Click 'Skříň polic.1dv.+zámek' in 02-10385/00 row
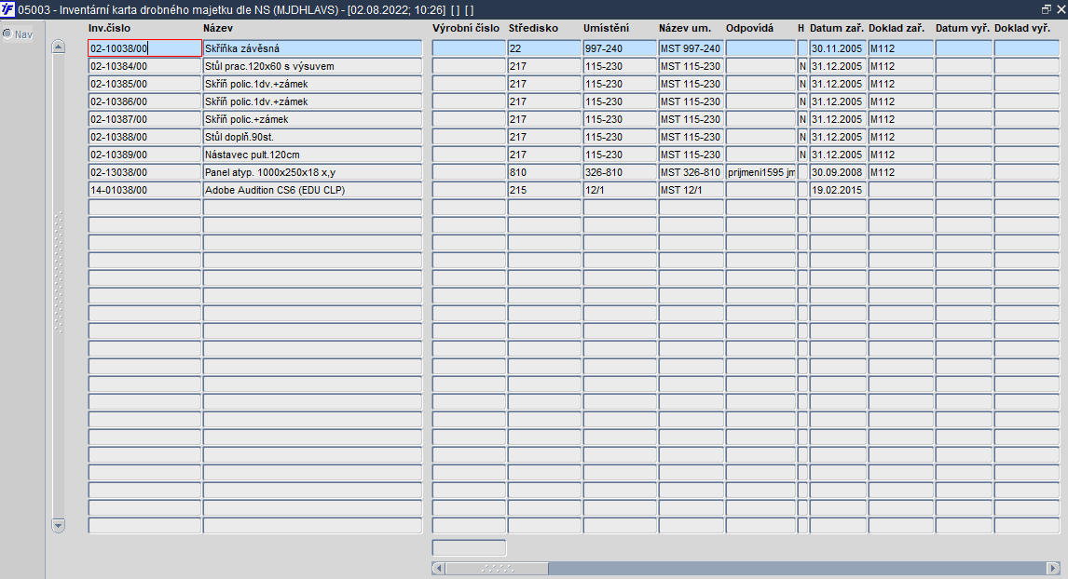This screenshot has height=579, width=1068. 312,84
